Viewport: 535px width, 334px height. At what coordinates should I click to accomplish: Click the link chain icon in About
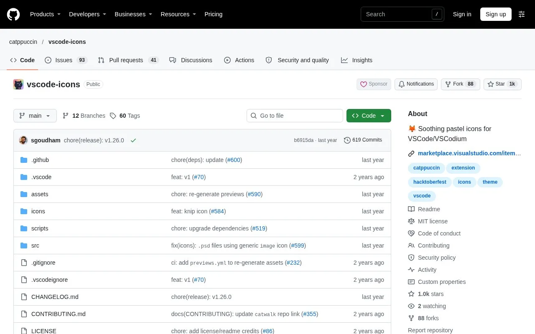[x=411, y=154]
